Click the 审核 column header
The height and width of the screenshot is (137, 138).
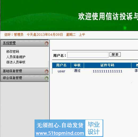(77, 65)
